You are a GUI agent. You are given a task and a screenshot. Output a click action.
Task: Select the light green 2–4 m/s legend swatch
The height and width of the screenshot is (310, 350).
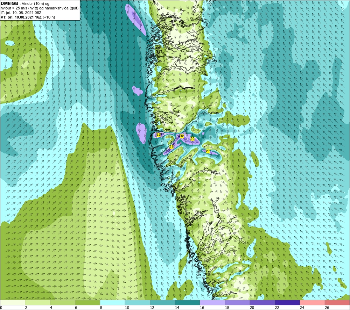37,302
